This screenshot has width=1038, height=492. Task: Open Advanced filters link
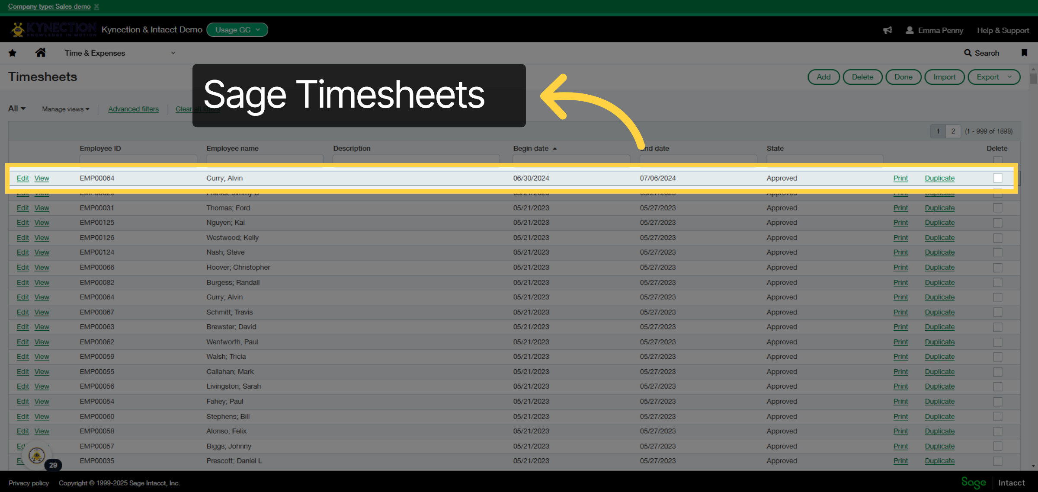click(133, 109)
